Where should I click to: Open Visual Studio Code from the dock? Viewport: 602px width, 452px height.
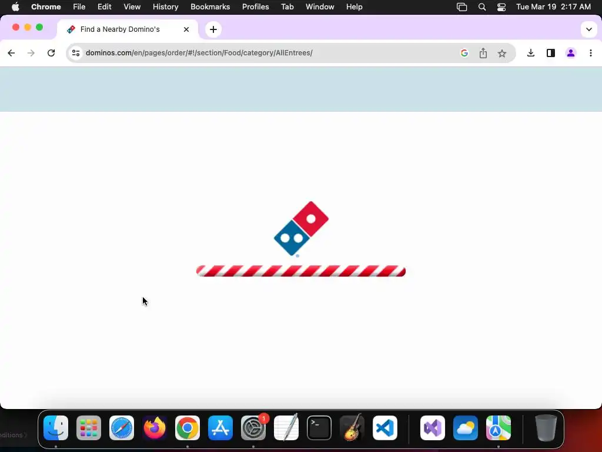click(x=385, y=428)
